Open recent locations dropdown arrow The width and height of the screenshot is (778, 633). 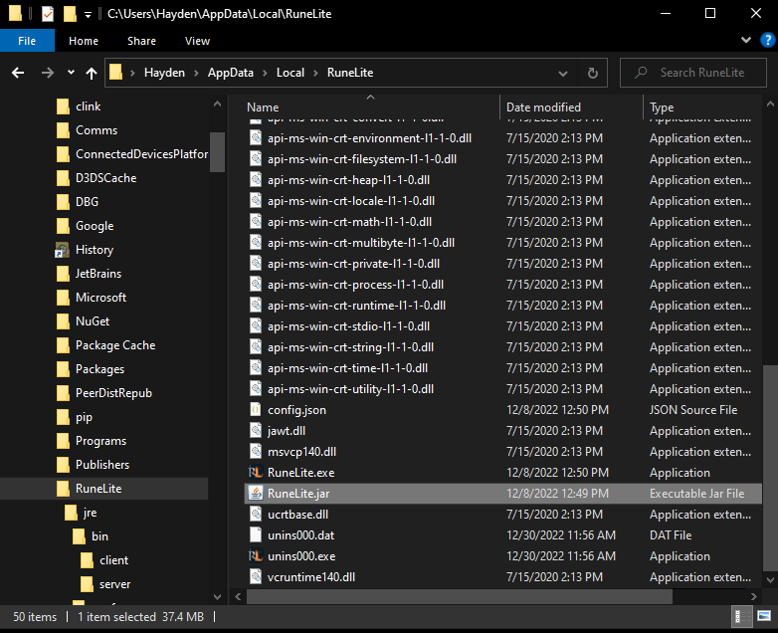click(x=71, y=73)
